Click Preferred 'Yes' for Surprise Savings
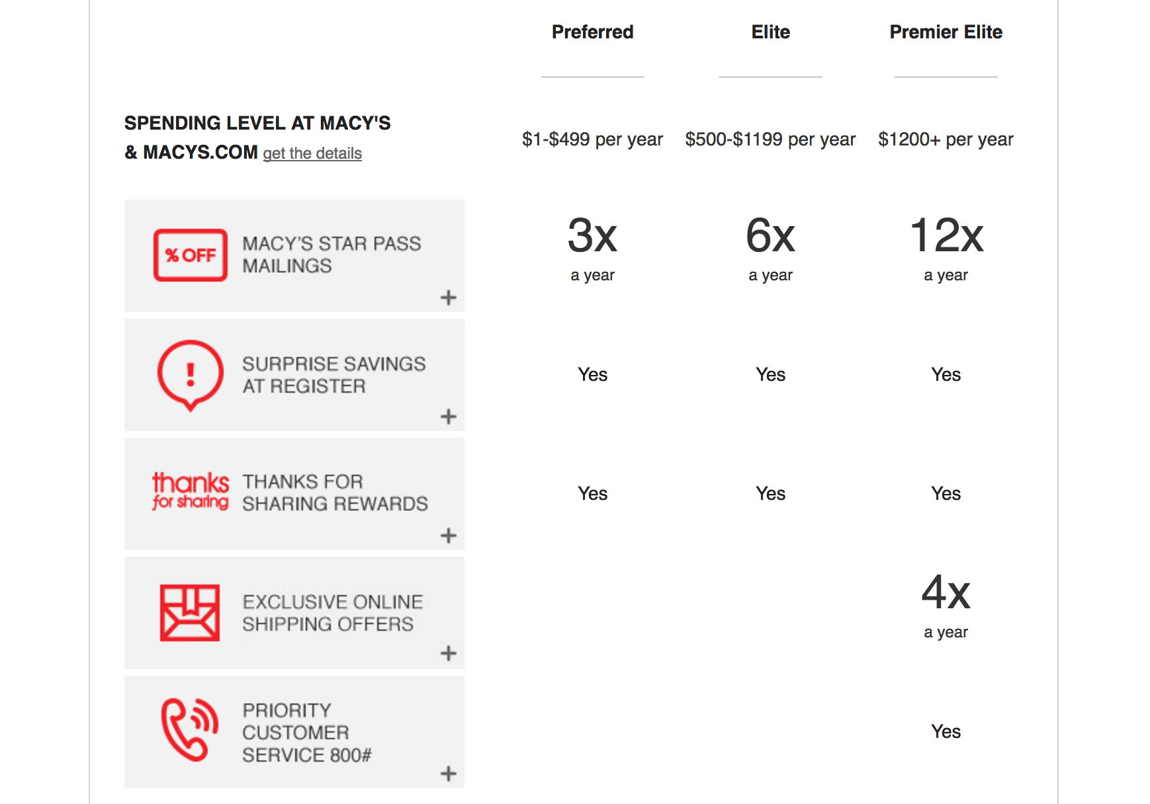Image resolution: width=1150 pixels, height=804 pixels. click(x=593, y=375)
